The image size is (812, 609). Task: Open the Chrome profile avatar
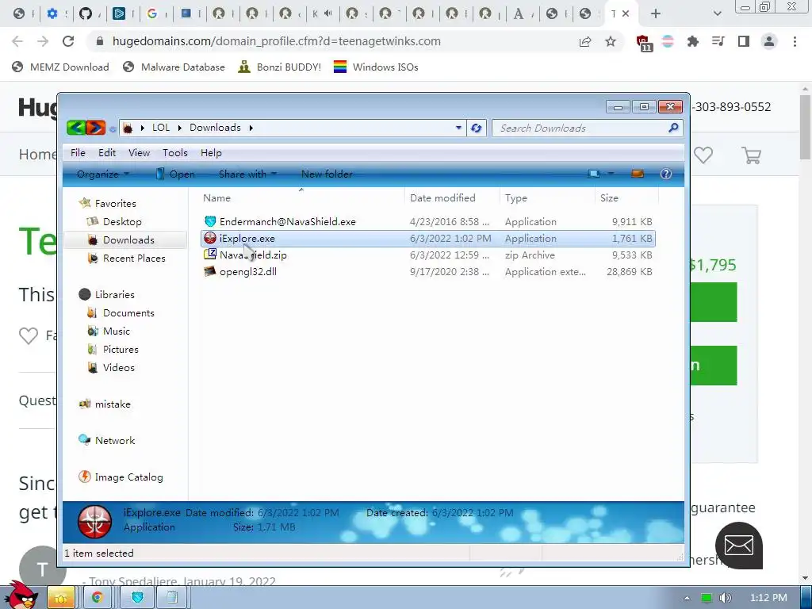pyautogui.click(x=769, y=41)
